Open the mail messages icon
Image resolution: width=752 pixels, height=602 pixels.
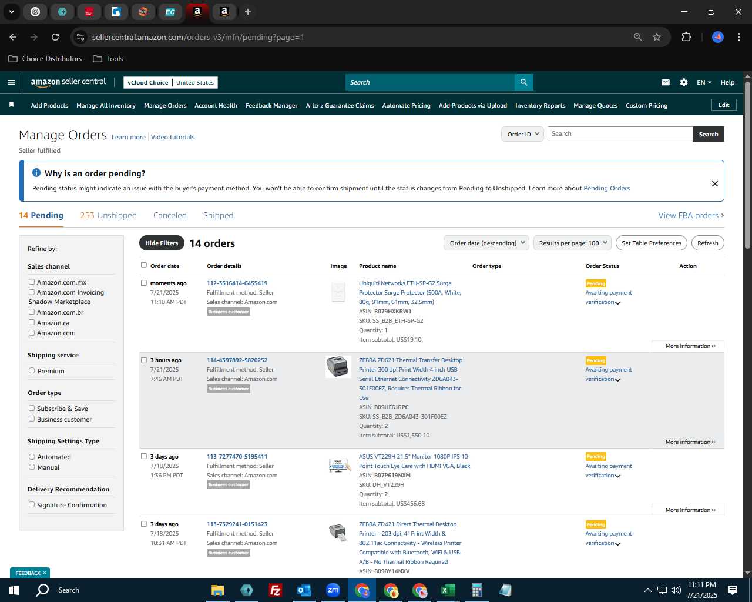pyautogui.click(x=666, y=82)
